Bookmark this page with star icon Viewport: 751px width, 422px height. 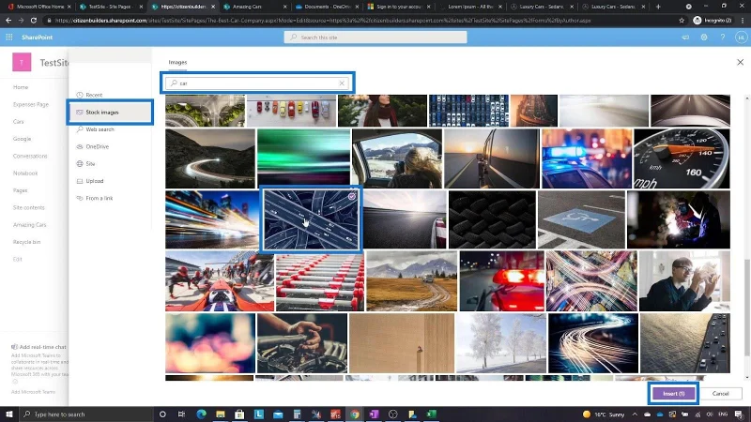click(682, 21)
